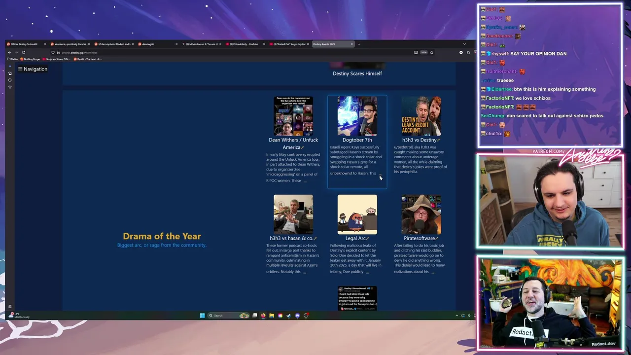The image size is (631, 355).
Task: Switch to 'Roided Out' Tough Guy tab
Action: [289, 44]
